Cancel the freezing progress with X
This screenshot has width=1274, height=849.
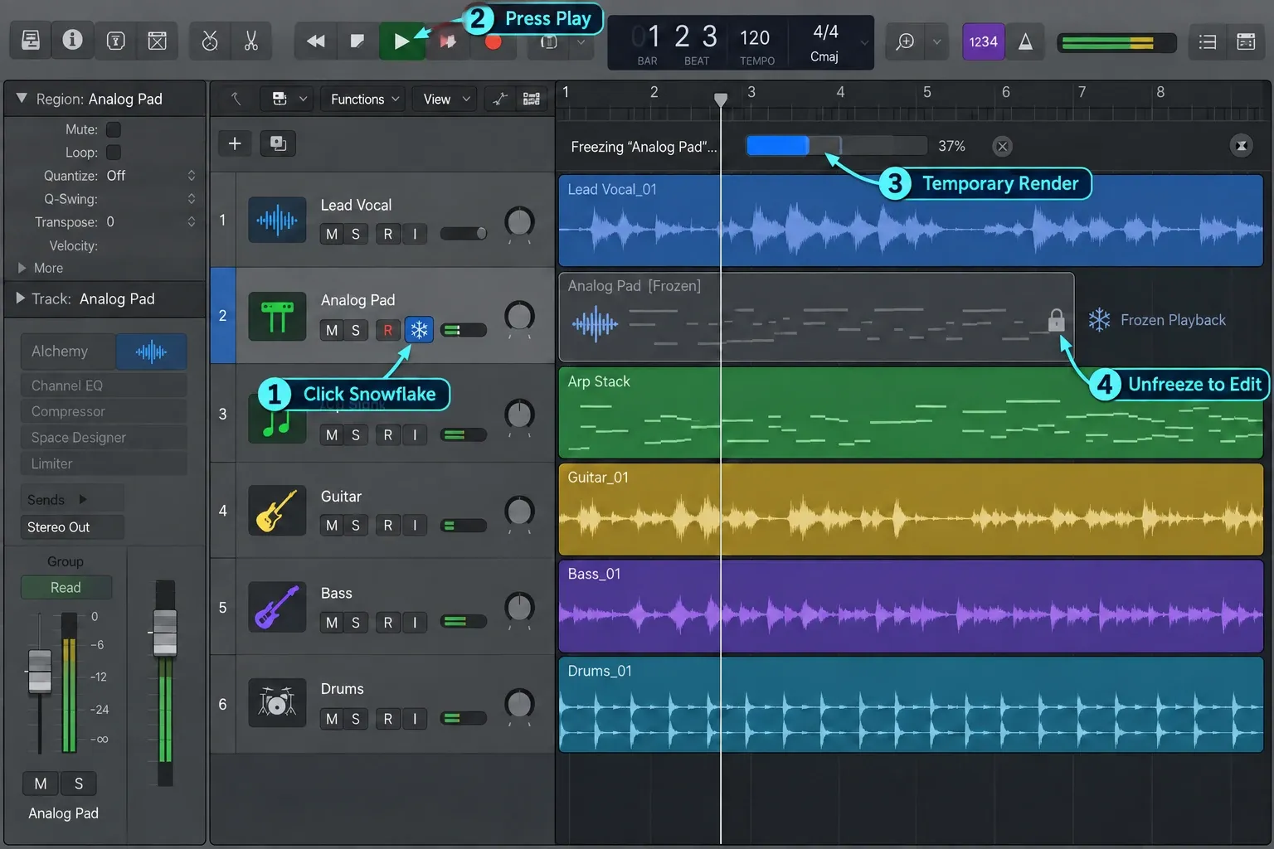pos(1002,147)
